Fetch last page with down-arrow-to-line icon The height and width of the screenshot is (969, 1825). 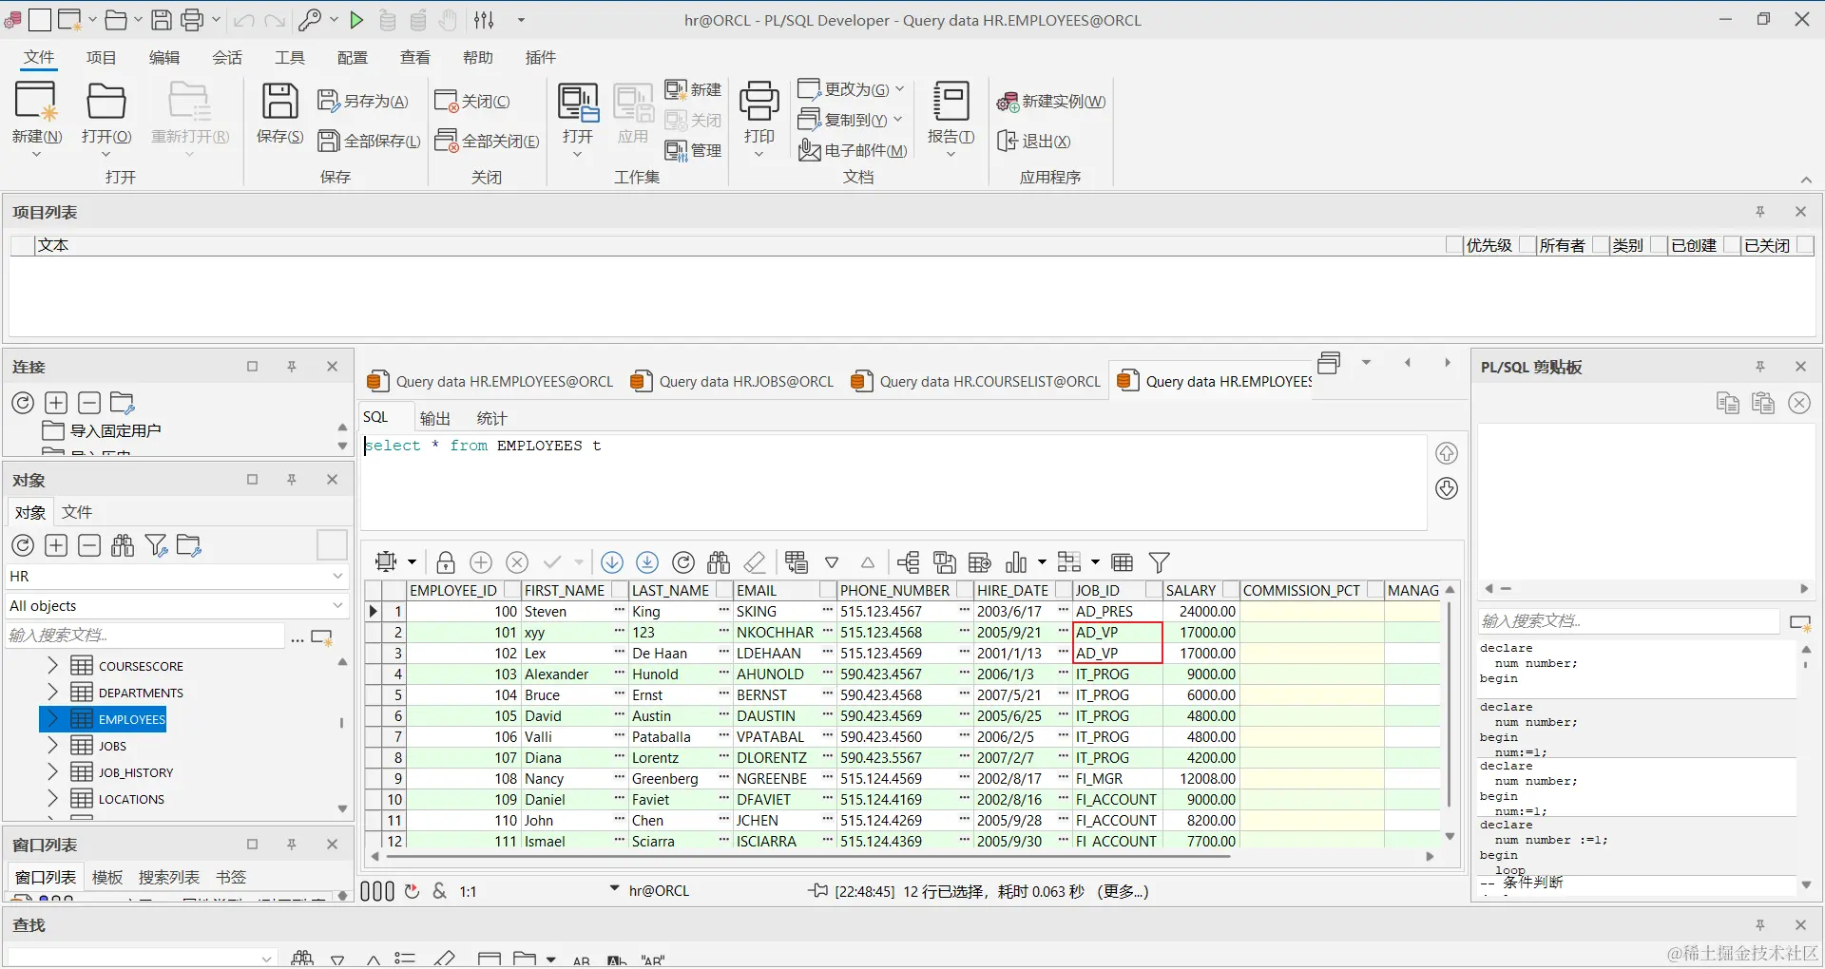point(647,562)
